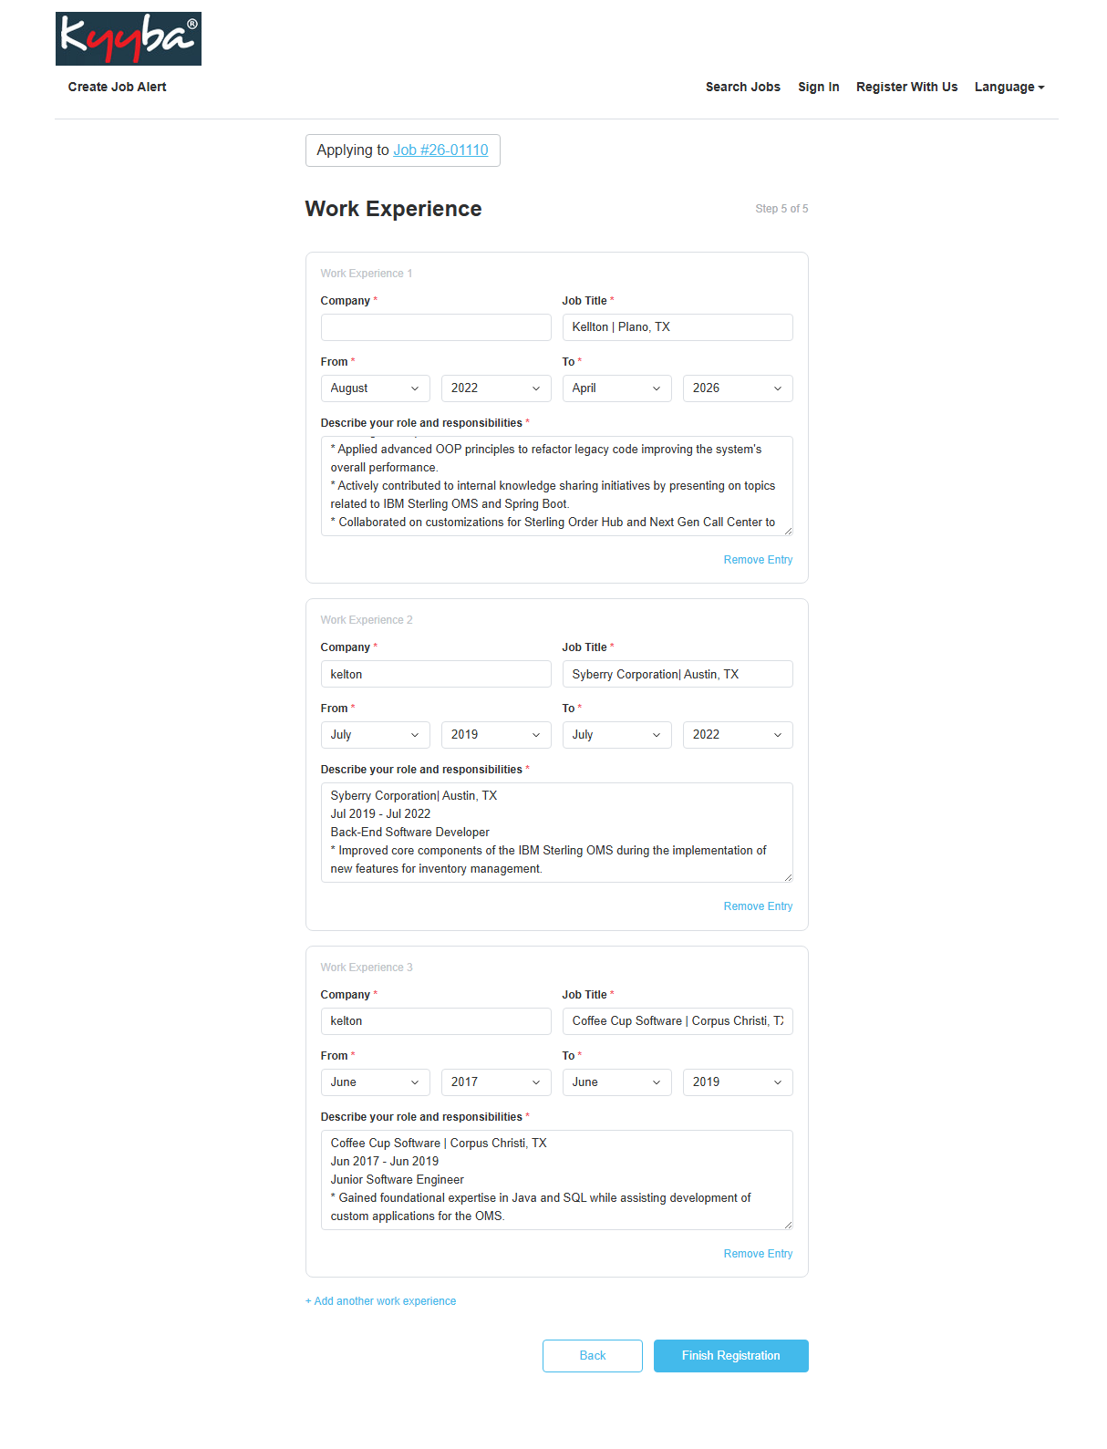The image size is (1107, 1449).
Task: Click the Back button
Action: [x=593, y=1356]
